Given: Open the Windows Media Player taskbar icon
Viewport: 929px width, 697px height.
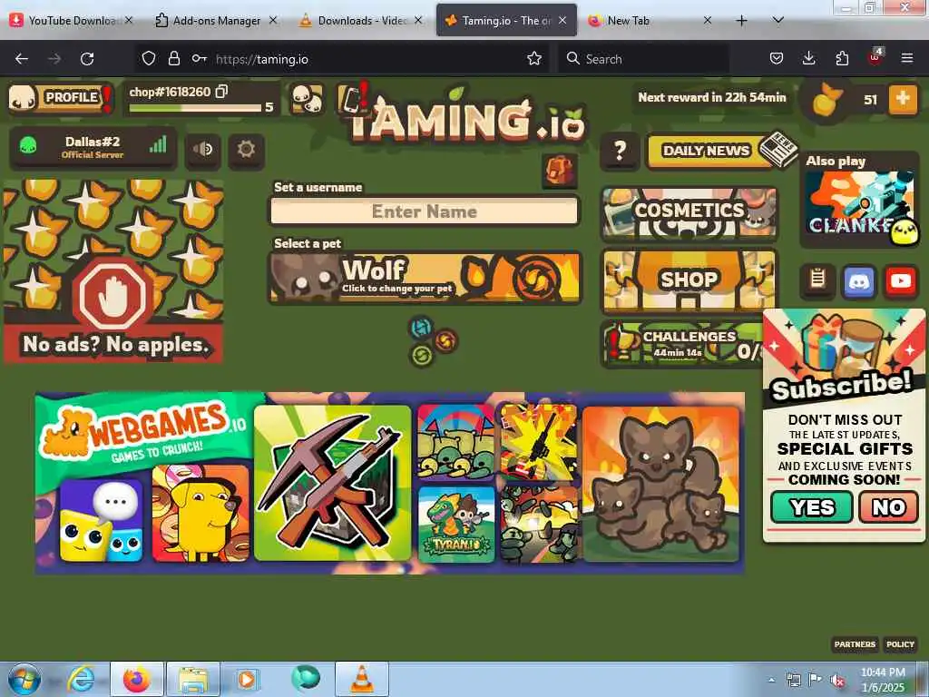Looking at the screenshot, I should [247, 679].
